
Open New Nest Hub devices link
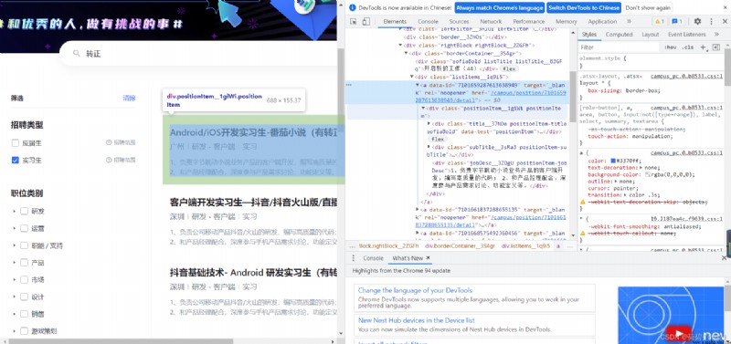pyautogui.click(x=417, y=320)
